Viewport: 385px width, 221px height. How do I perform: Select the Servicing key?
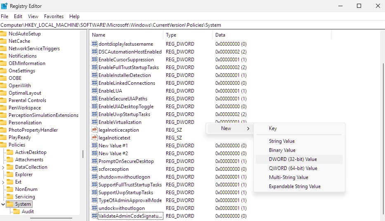coord(25,197)
